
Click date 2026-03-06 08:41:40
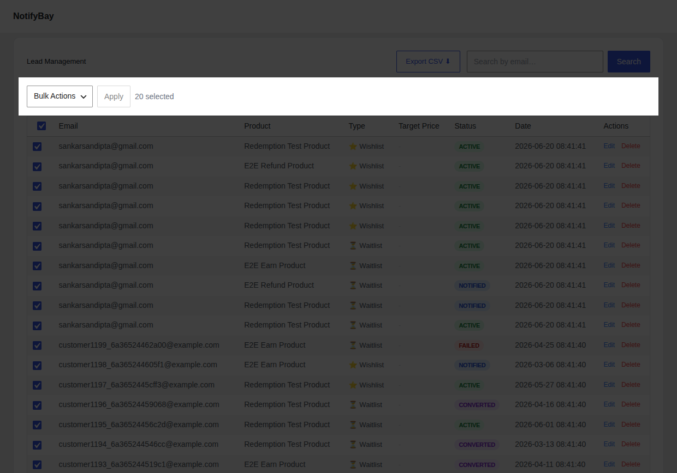point(550,365)
